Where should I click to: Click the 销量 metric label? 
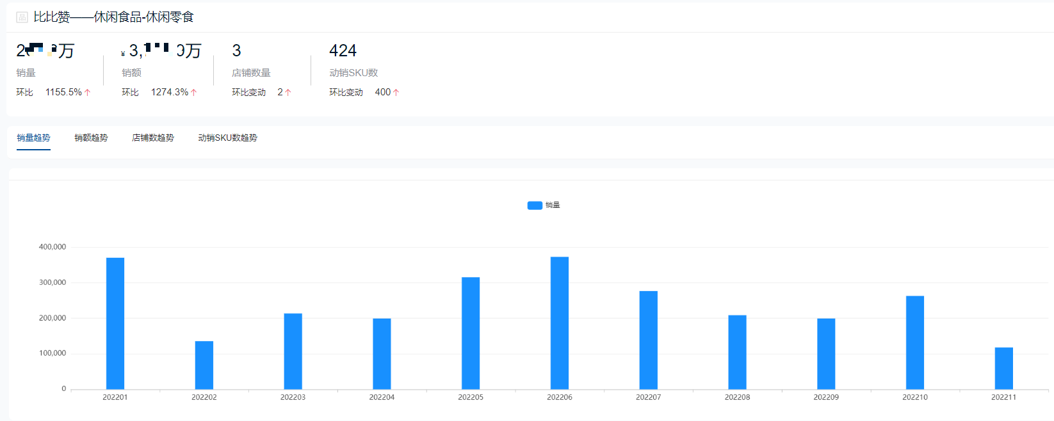point(26,73)
